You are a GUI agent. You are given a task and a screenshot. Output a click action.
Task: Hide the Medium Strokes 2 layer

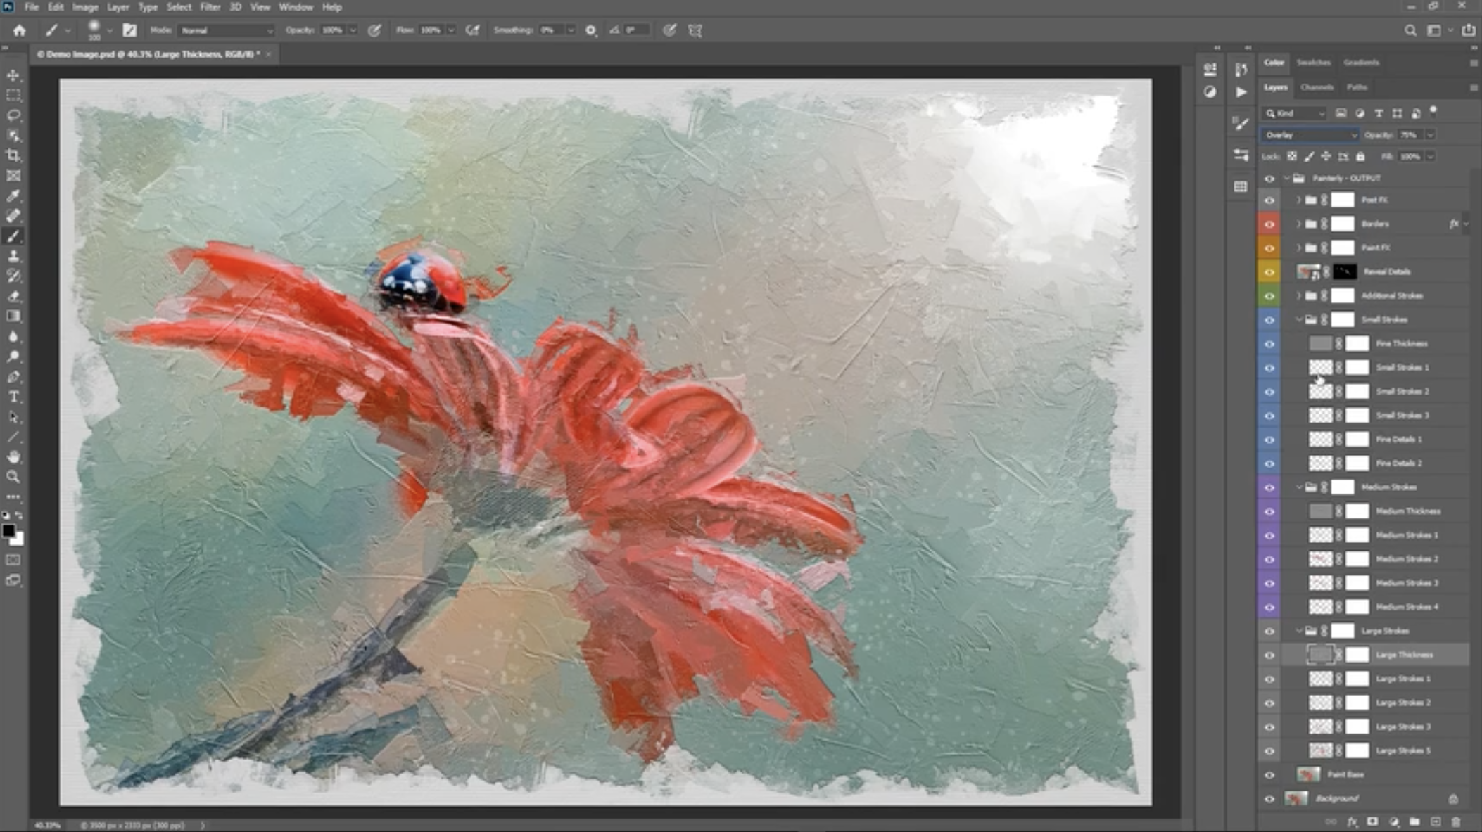pos(1269,559)
